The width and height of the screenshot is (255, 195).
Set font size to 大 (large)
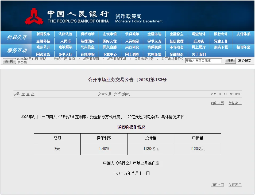23,94
